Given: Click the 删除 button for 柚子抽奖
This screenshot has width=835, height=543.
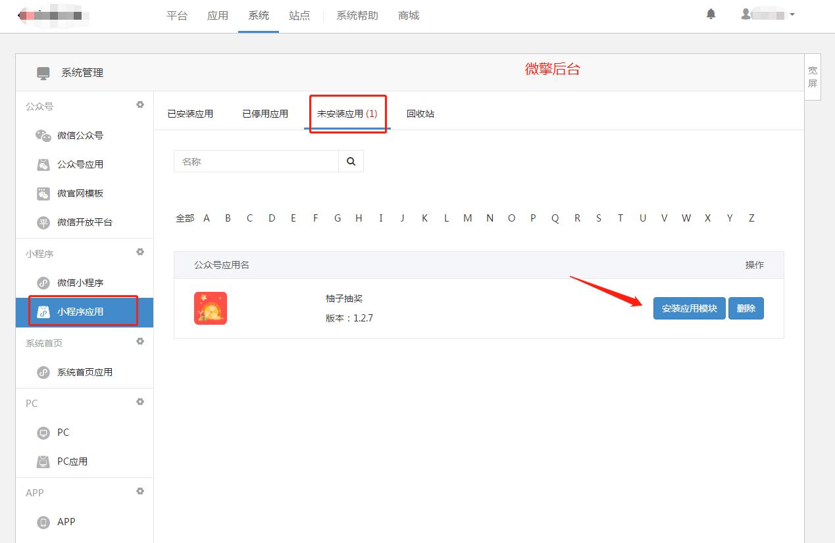Looking at the screenshot, I should [746, 308].
